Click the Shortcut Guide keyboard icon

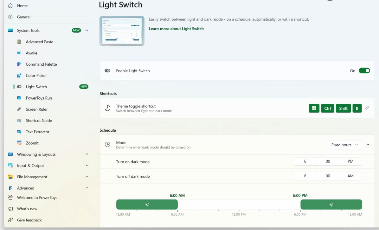point(19,121)
